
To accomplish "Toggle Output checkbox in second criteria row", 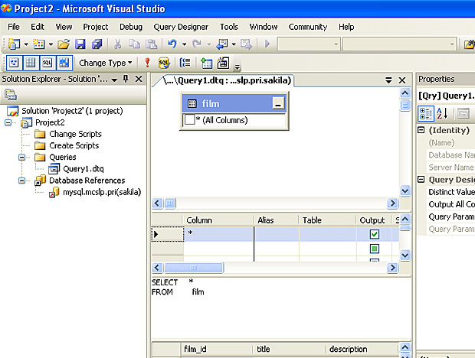I will (375, 249).
